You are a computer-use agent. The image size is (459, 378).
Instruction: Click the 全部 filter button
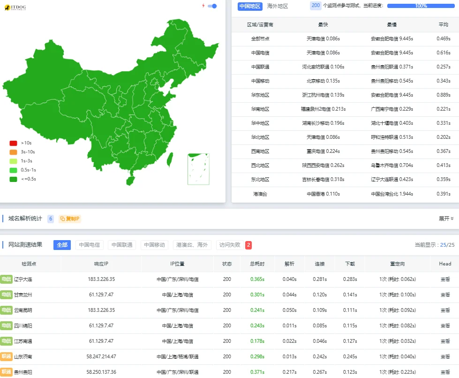(x=61, y=245)
